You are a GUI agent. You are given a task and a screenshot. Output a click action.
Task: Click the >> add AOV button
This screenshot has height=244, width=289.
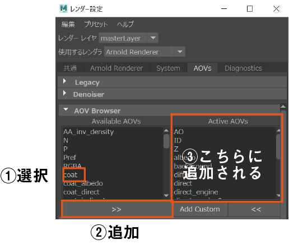coord(116,209)
